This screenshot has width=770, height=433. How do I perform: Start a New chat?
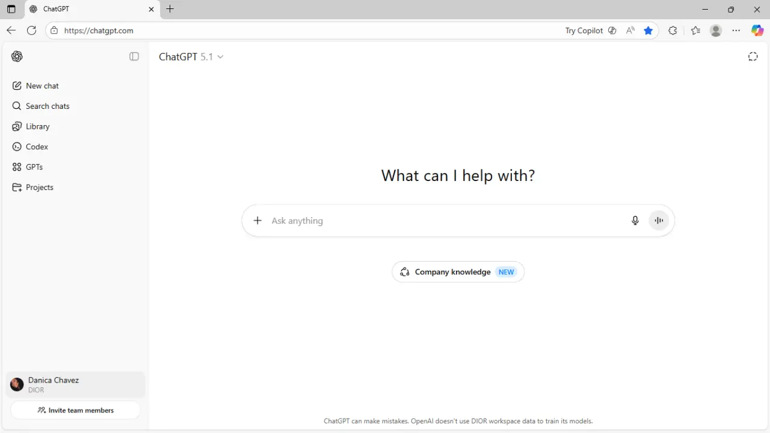(75, 86)
